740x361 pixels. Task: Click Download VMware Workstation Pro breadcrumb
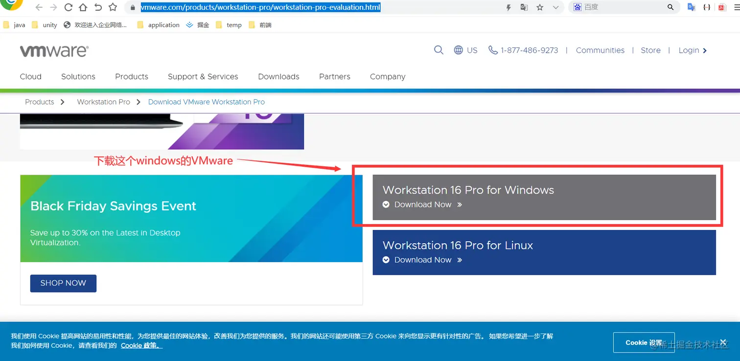coord(207,102)
